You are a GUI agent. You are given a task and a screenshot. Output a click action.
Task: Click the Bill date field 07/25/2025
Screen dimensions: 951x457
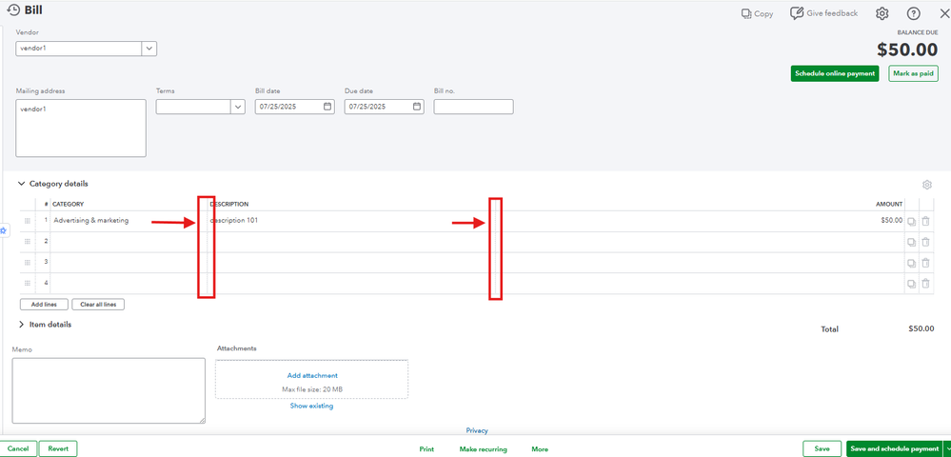coord(295,107)
